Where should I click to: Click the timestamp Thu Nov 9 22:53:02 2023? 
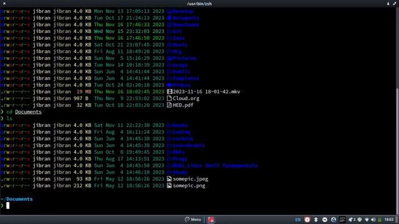[129, 98]
